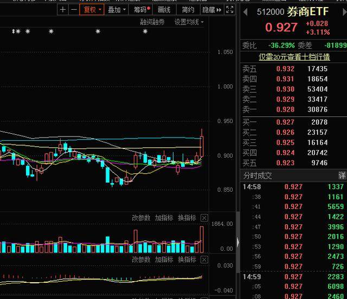Select the 画线 drawing tool
347x299 pixels.
164,10
